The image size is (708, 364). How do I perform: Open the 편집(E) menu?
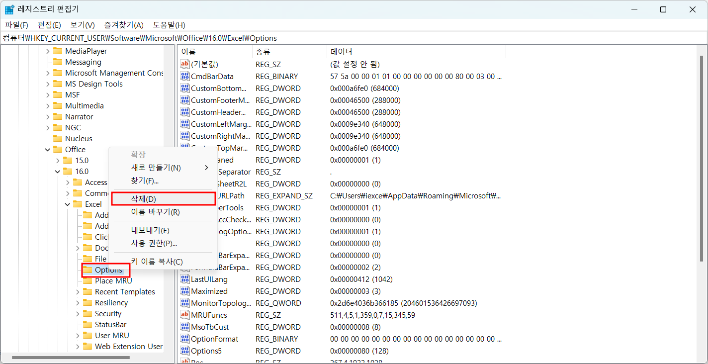click(49, 25)
